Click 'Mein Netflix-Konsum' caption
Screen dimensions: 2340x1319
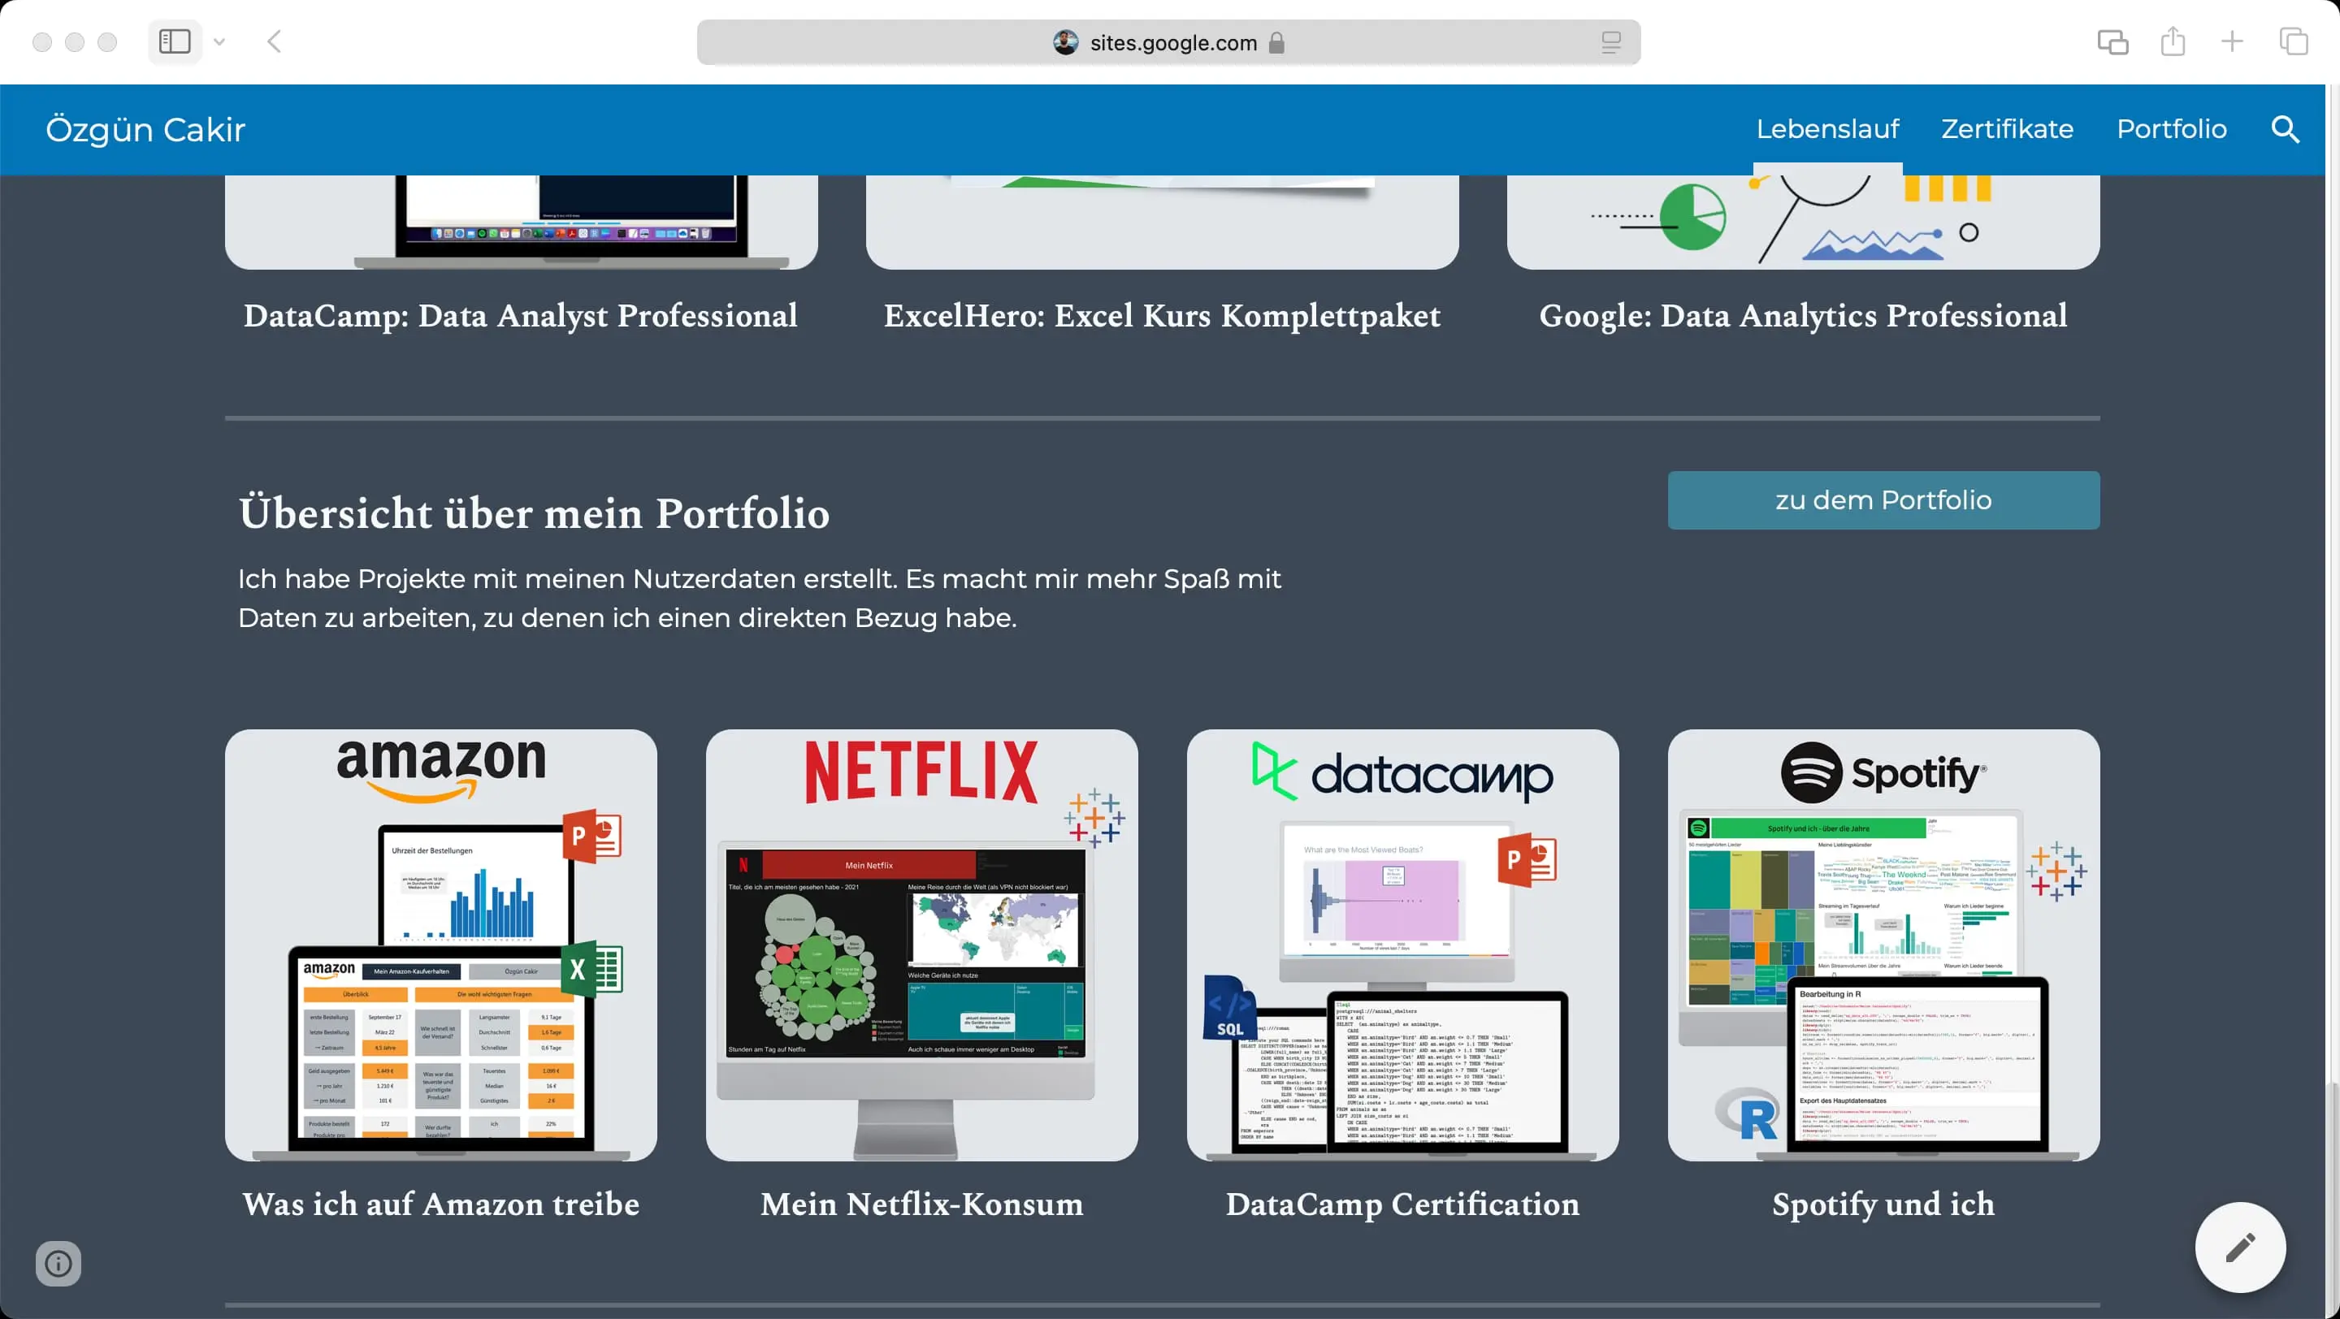(x=921, y=1204)
